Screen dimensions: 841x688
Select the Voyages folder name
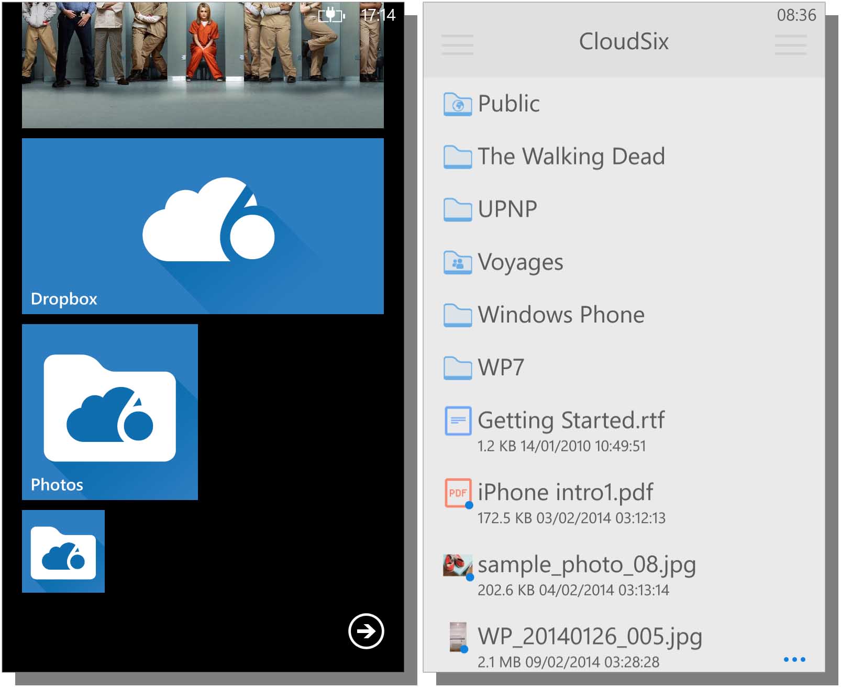pos(521,263)
